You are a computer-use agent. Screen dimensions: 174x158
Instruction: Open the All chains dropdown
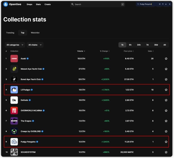[x=35, y=45]
